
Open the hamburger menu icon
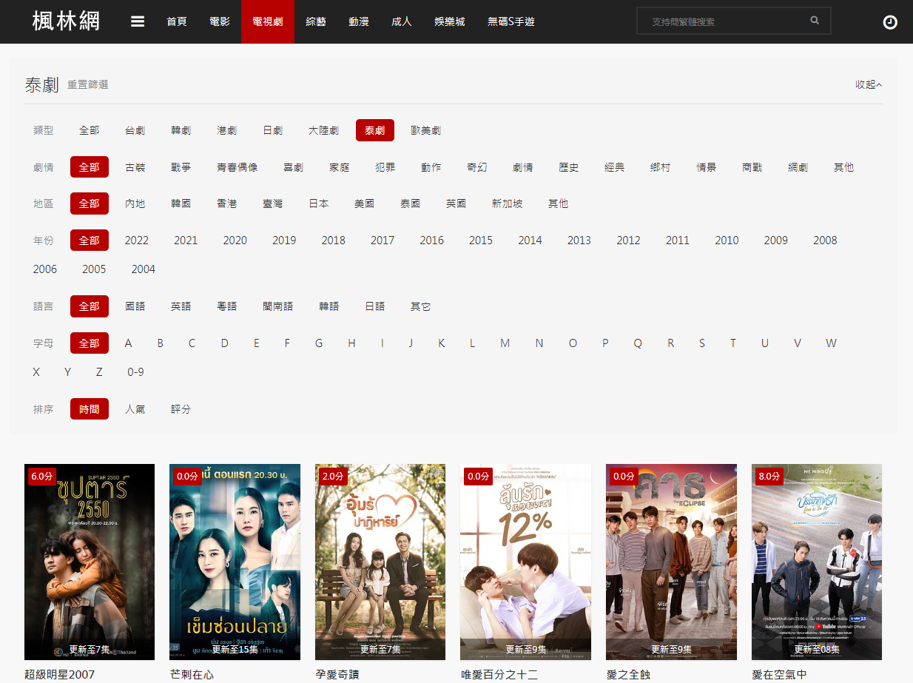[x=138, y=21]
